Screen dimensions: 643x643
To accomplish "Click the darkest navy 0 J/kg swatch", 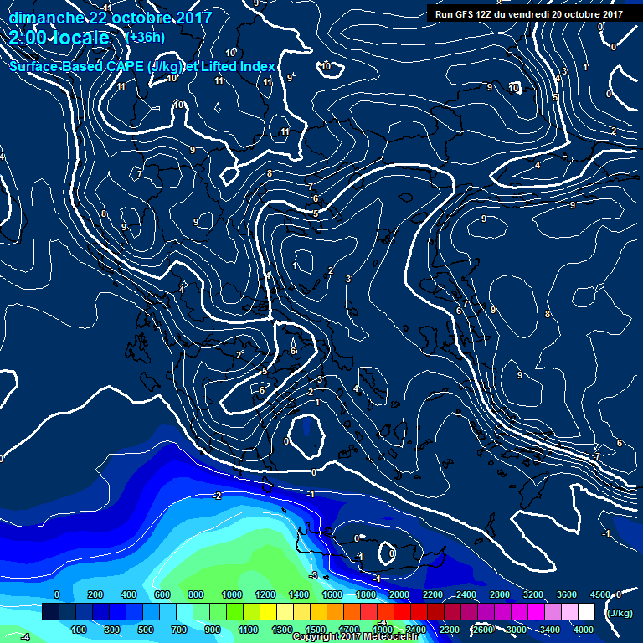I will [x=50, y=612].
